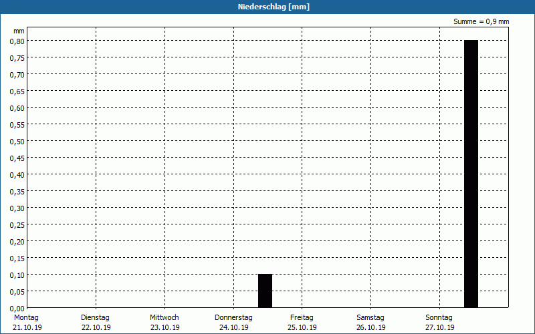Click the Donnerstag 24.10.19 axis label
The width and height of the screenshot is (535, 334).
pos(233,323)
